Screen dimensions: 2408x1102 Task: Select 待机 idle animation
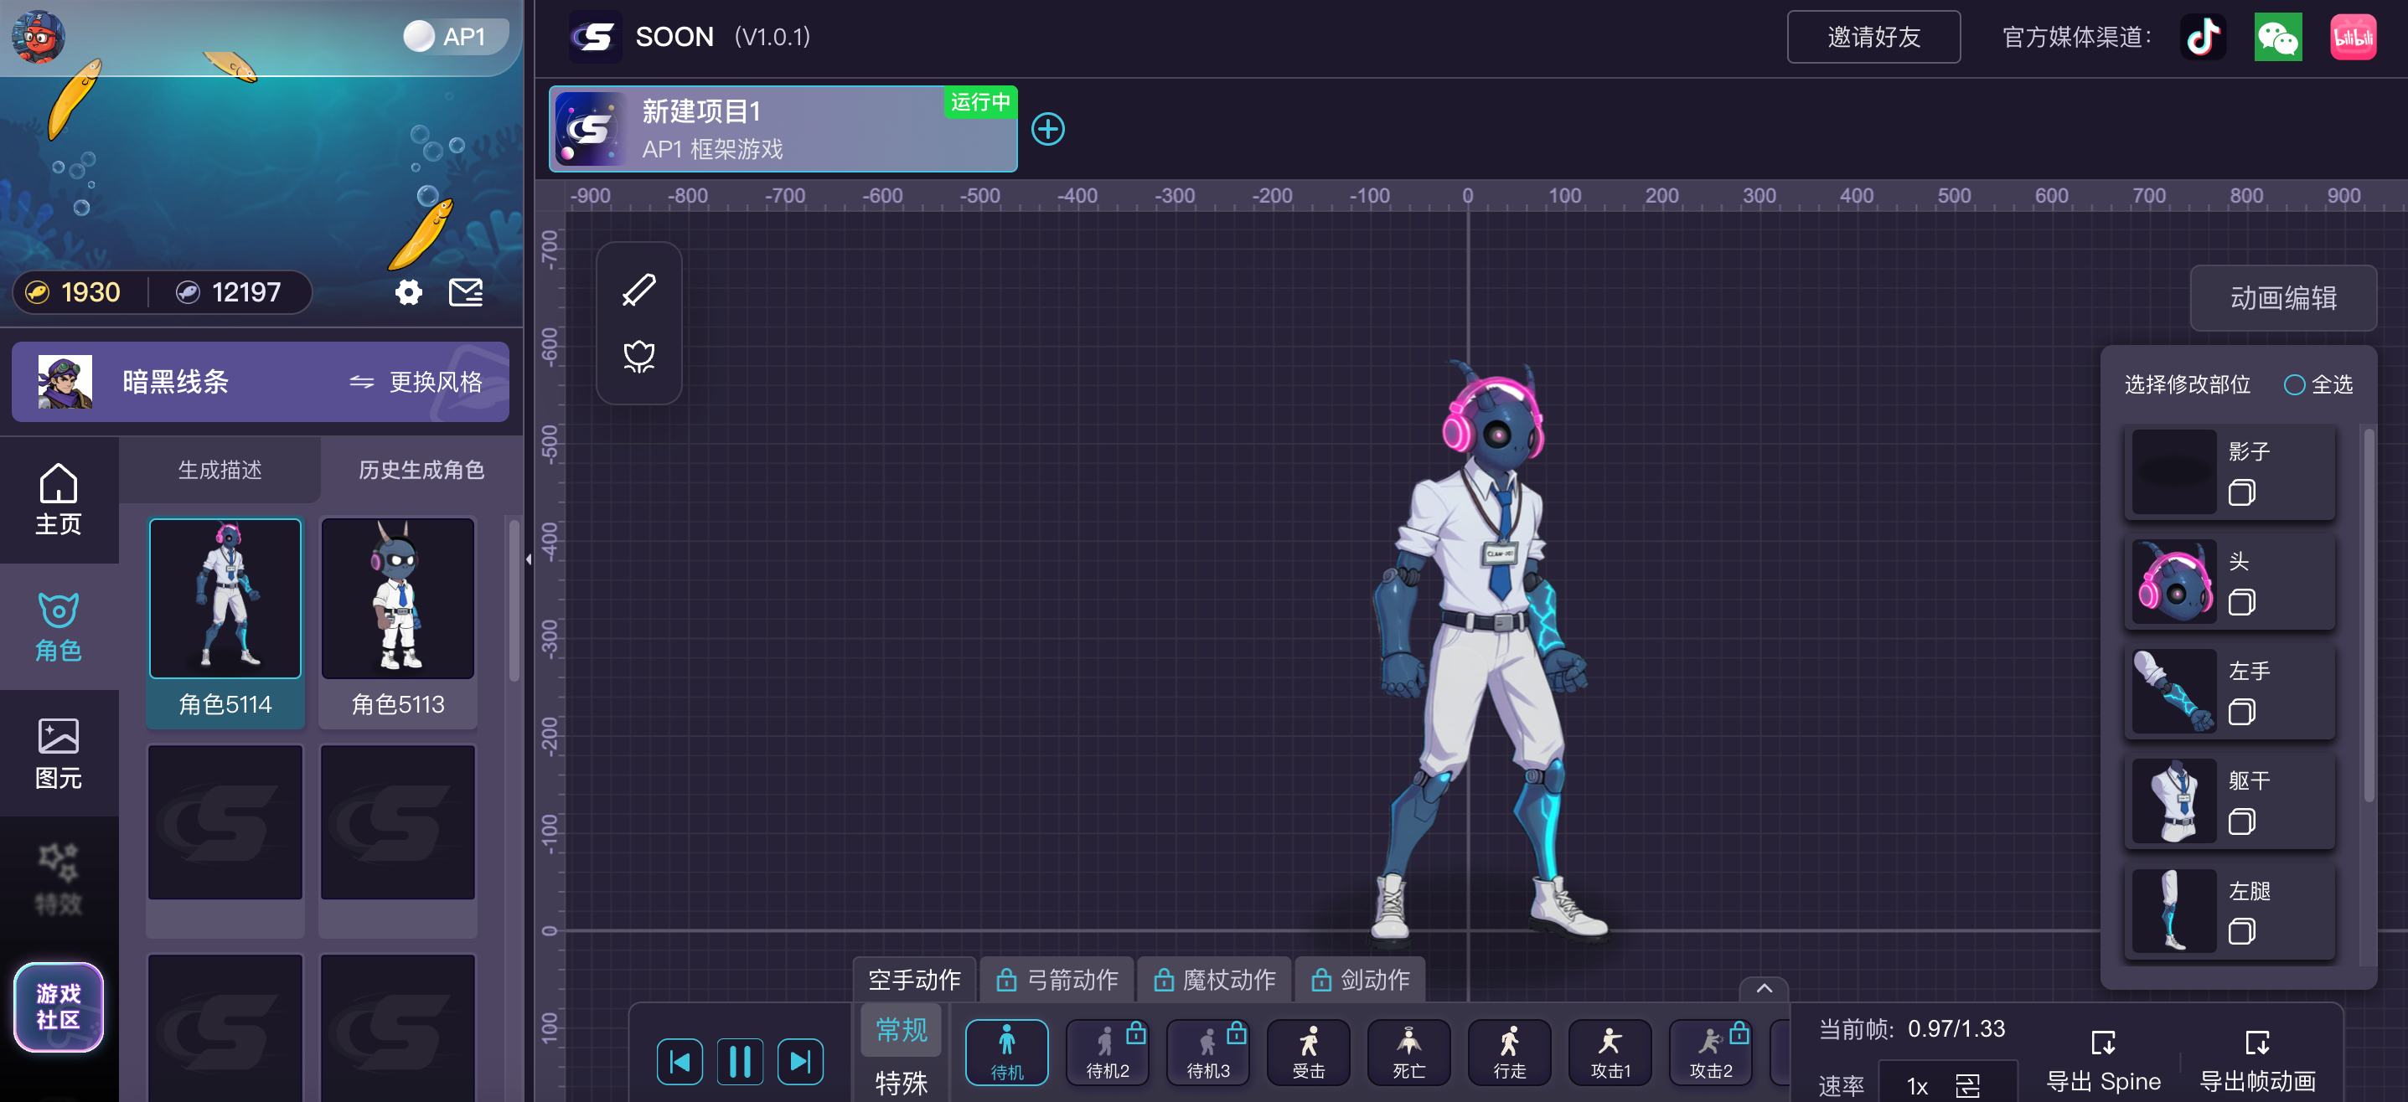click(1005, 1052)
